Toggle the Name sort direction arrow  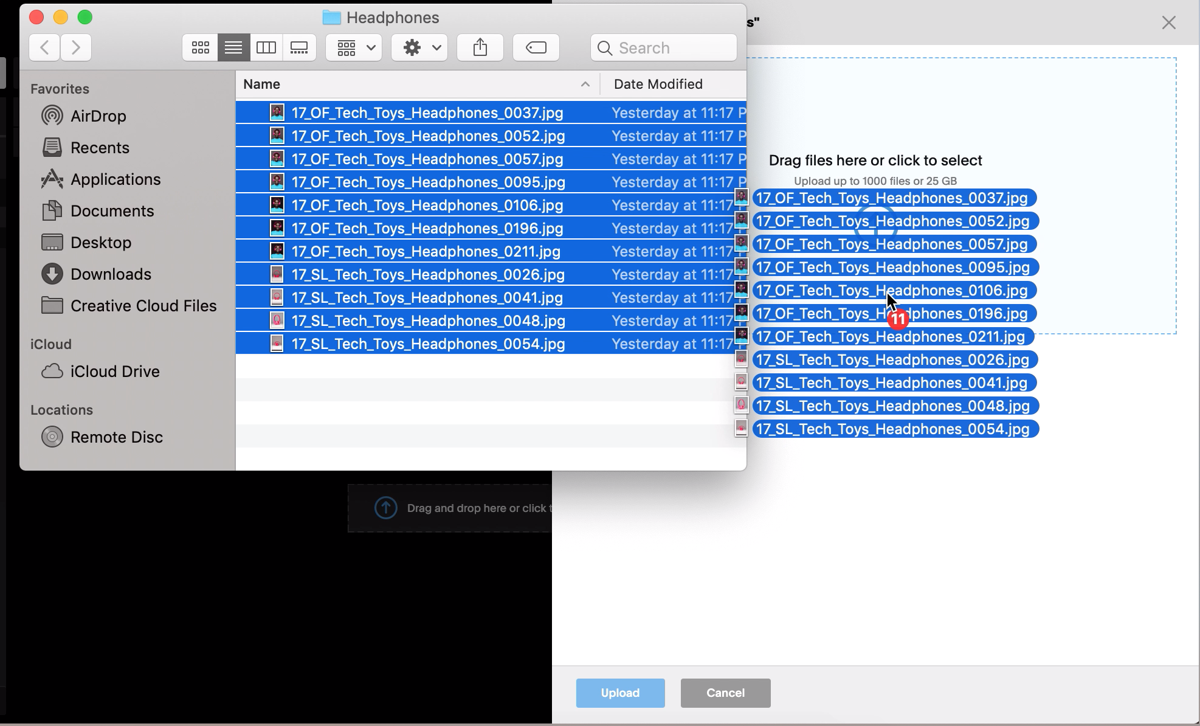click(585, 84)
